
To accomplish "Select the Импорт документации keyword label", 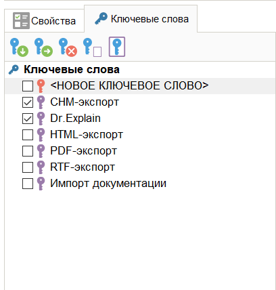I will 108,184.
